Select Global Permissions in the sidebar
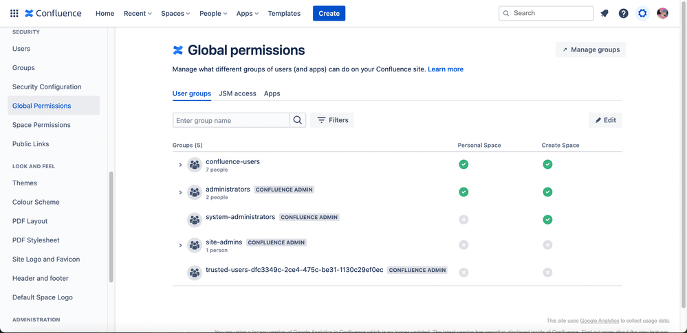This screenshot has width=687, height=333. [x=54, y=106]
